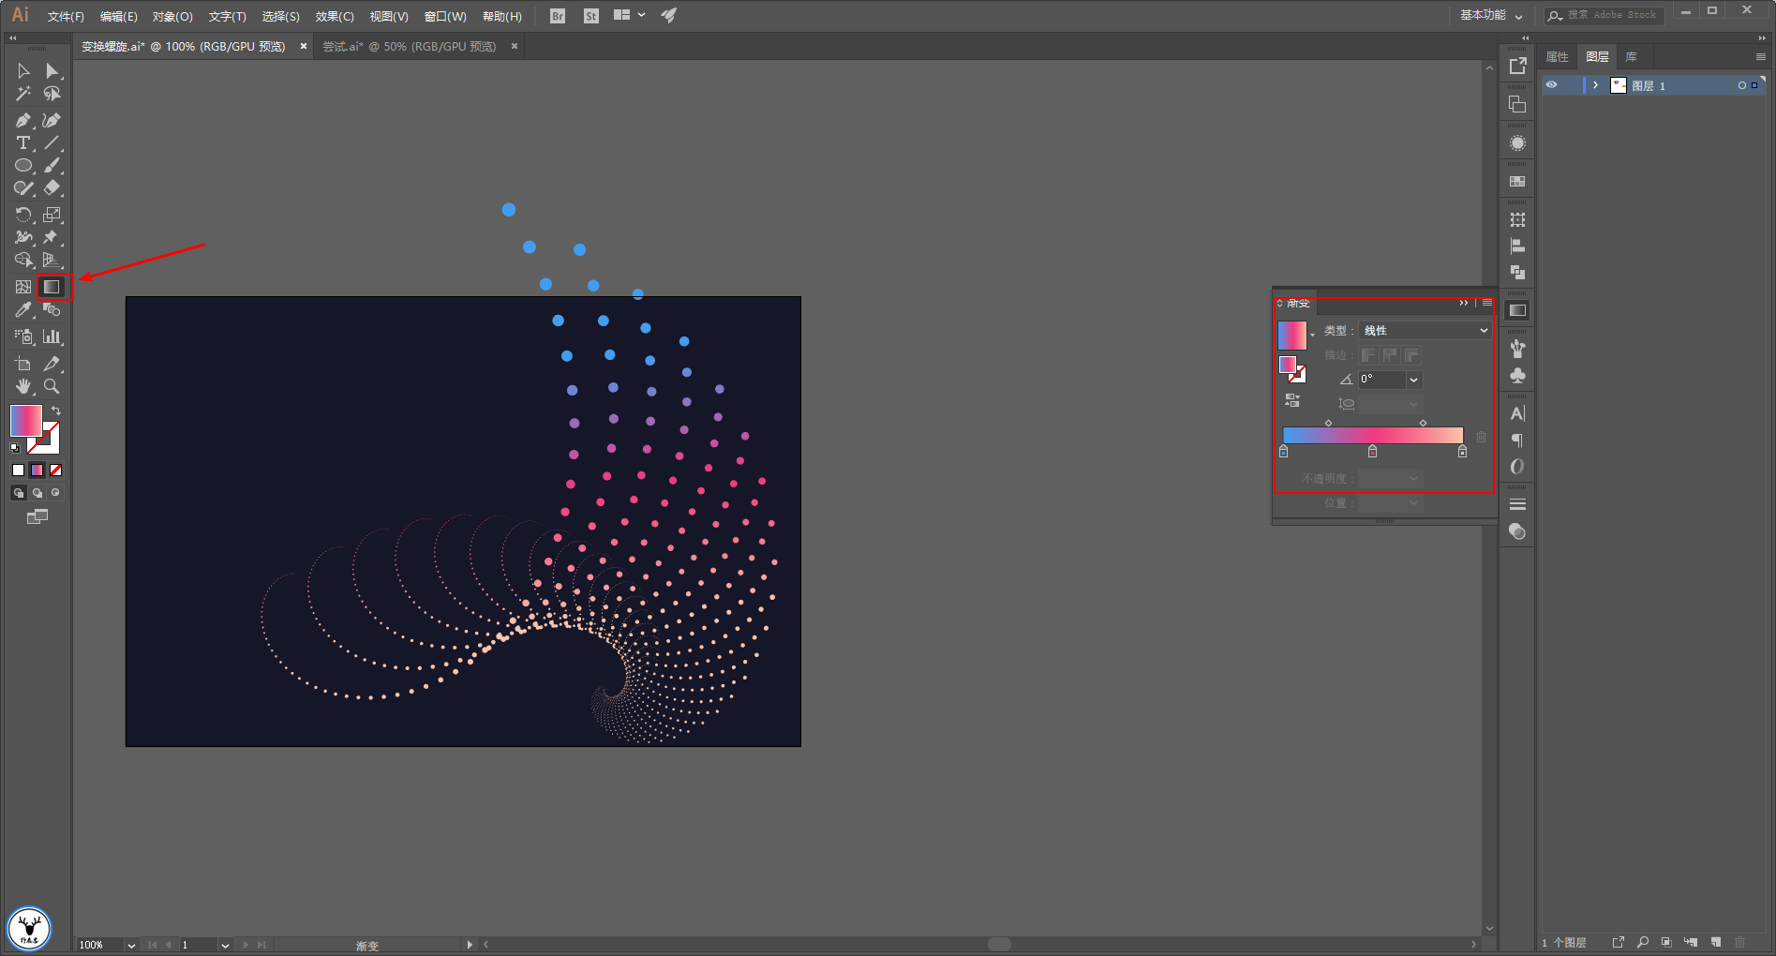Viewport: 1776px width, 956px height.
Task: Open the gradient angle dropdown
Action: (1413, 380)
